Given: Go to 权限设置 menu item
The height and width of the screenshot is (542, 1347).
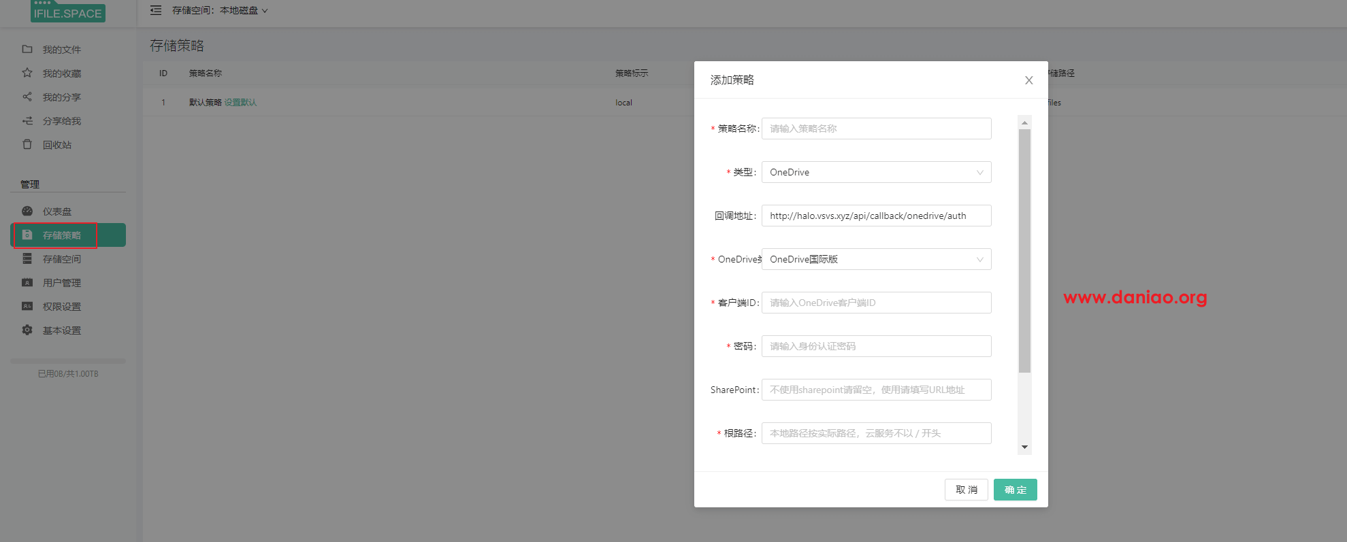Looking at the screenshot, I should click(x=61, y=307).
